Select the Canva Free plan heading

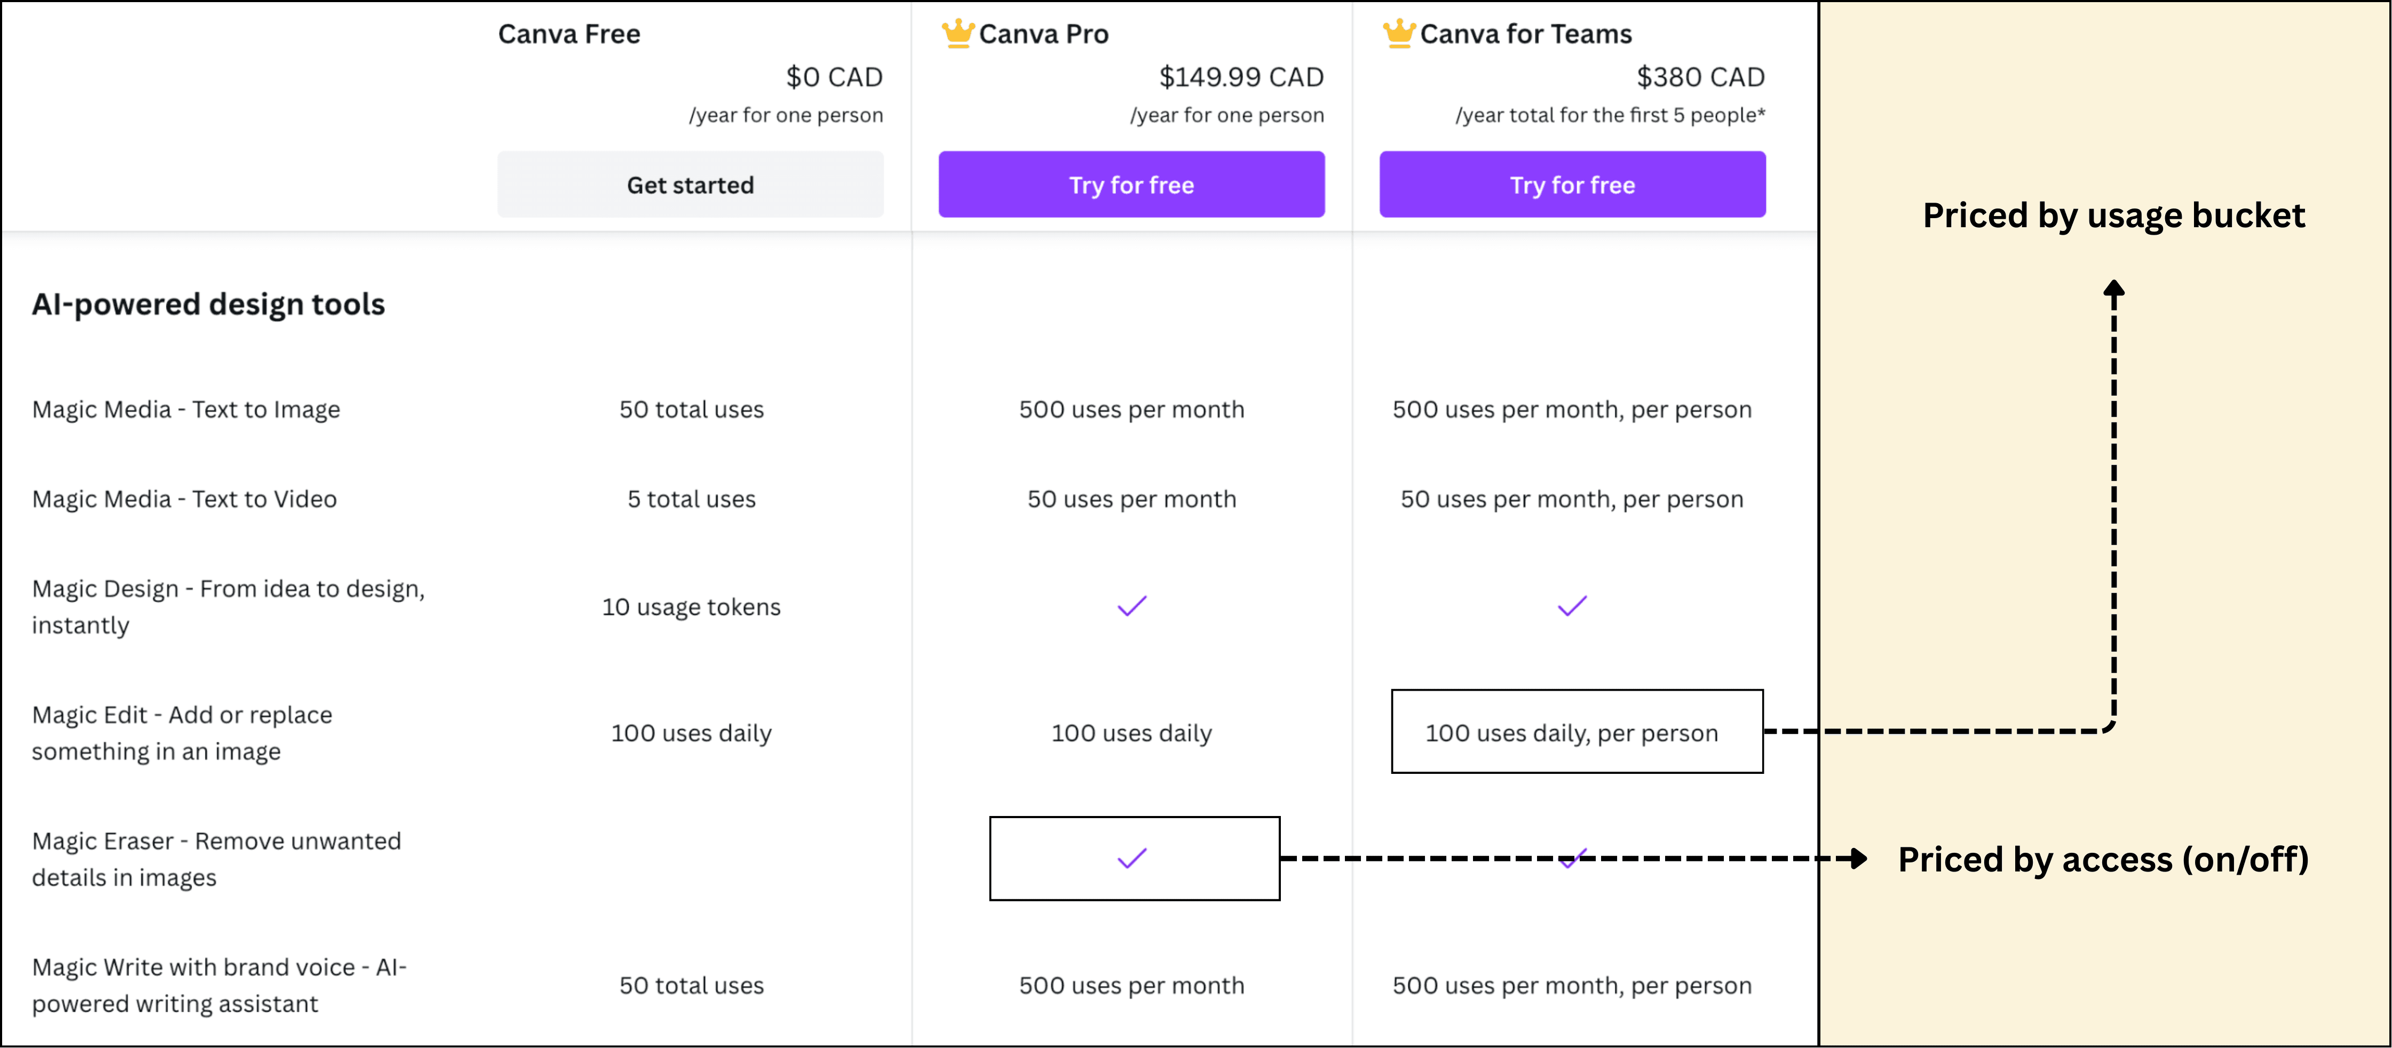[x=568, y=34]
